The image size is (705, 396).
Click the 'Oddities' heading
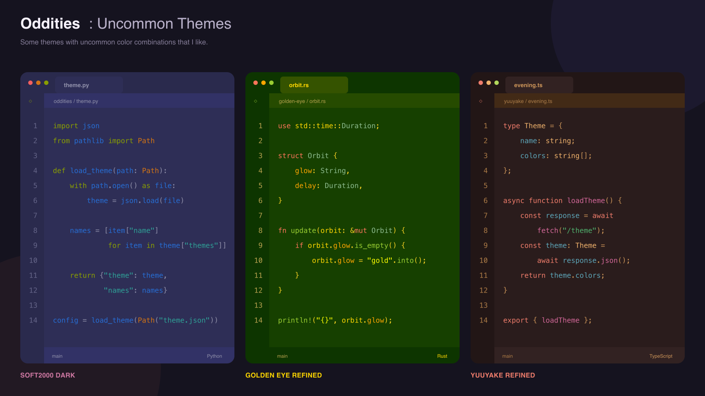[50, 24]
